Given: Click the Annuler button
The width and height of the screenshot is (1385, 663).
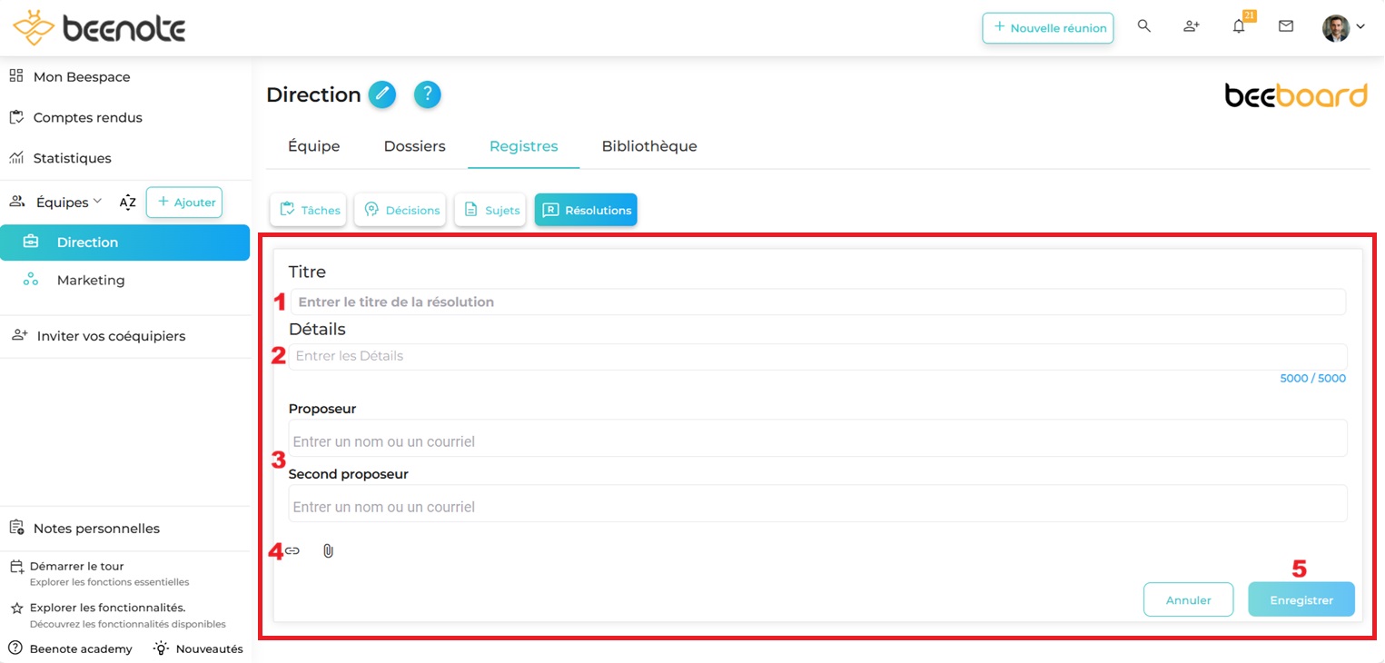Looking at the screenshot, I should point(1188,599).
